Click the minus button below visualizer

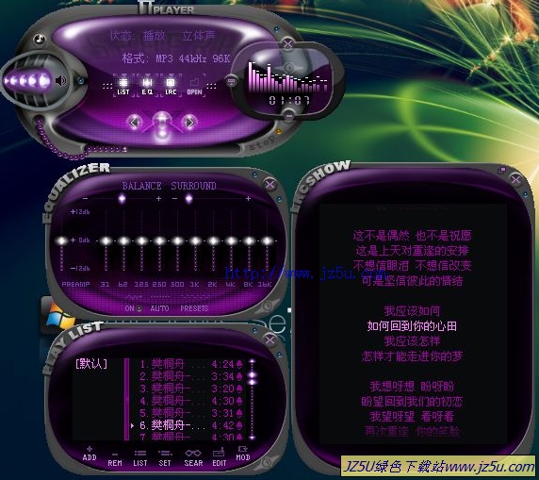[x=289, y=117]
